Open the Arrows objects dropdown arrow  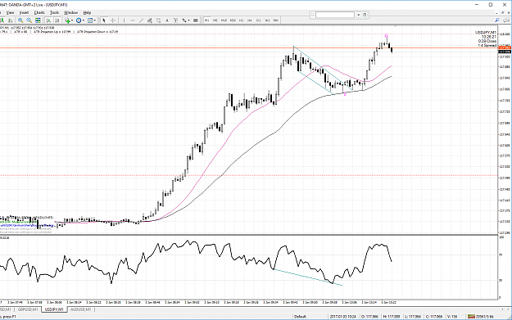point(188,20)
